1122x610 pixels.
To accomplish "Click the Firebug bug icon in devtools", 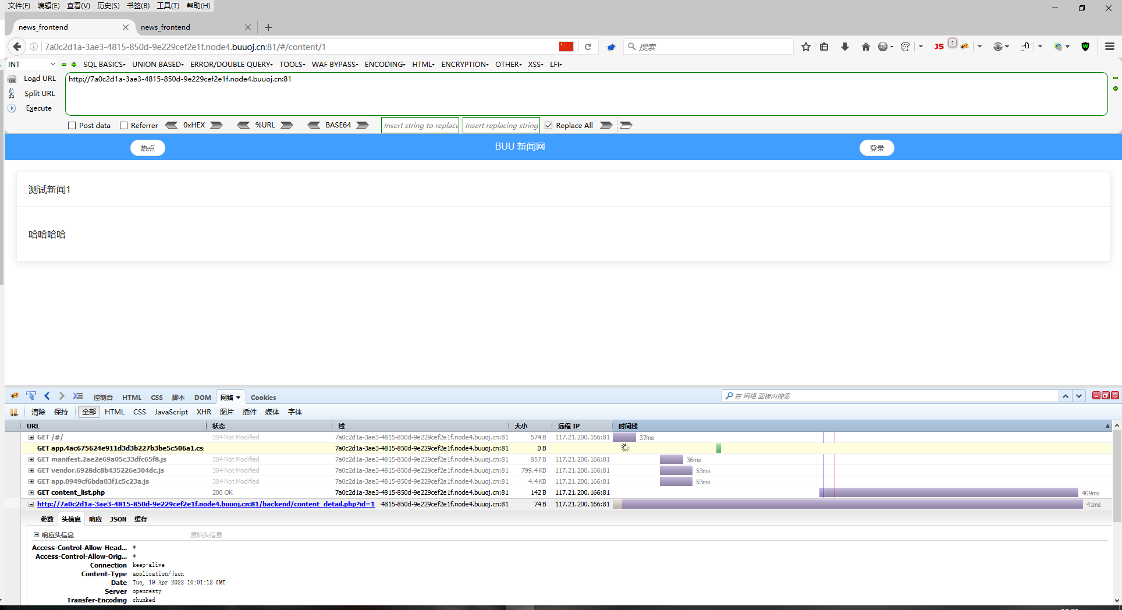I will pyautogui.click(x=14, y=396).
